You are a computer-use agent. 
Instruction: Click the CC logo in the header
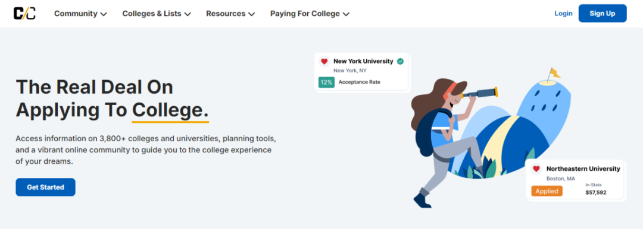click(24, 14)
